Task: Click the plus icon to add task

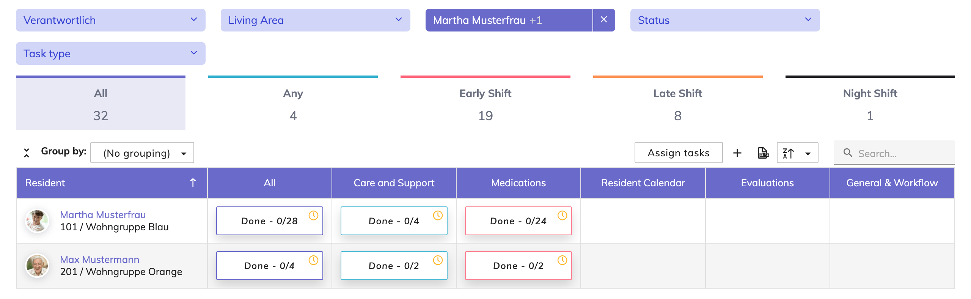Action: [737, 153]
